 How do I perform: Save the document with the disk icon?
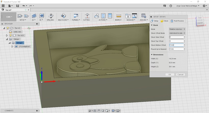[x=18, y=6]
